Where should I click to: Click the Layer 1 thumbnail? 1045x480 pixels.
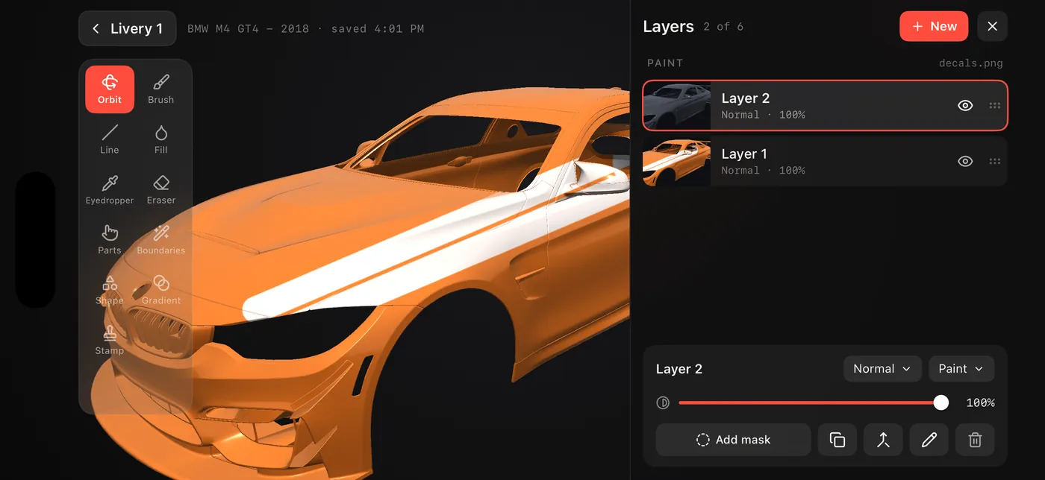(x=677, y=161)
